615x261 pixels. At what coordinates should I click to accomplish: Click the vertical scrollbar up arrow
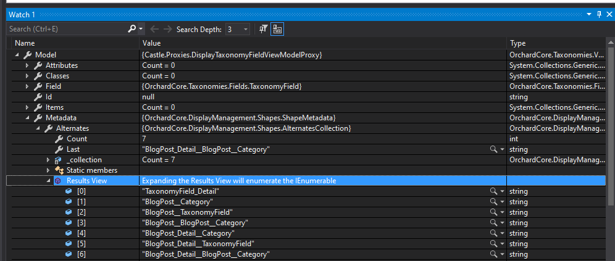(x=611, y=42)
